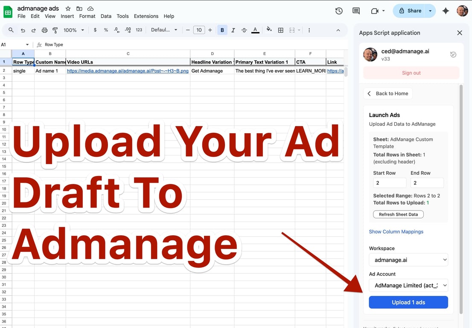
Task: Format as currency dollar icon
Action: [x=95, y=30]
